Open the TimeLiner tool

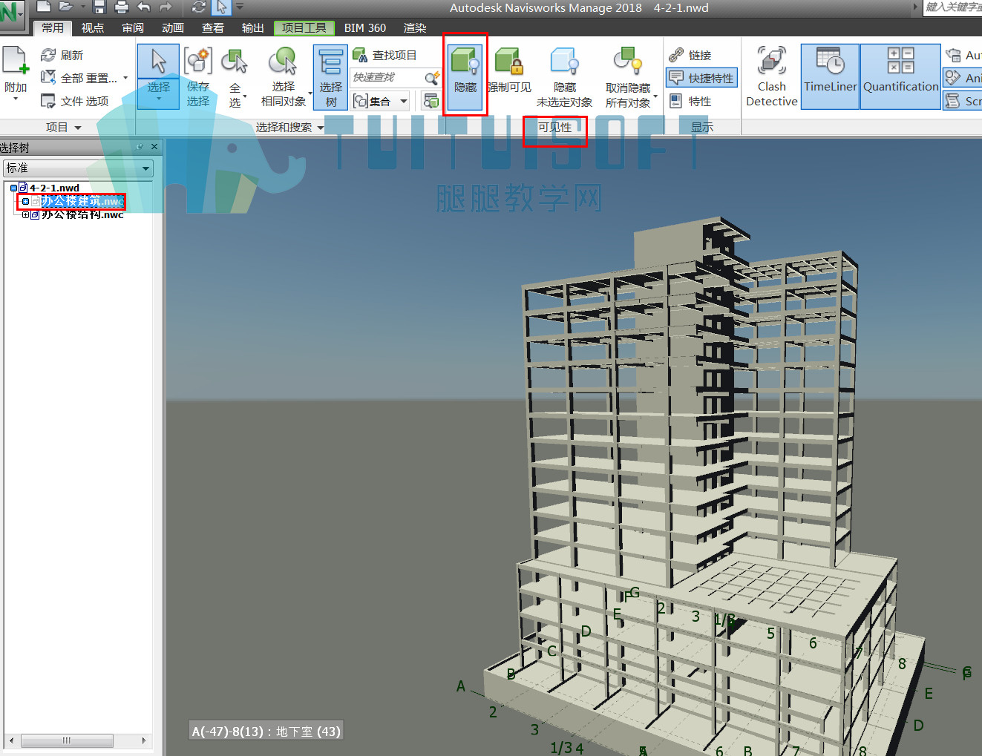click(830, 76)
